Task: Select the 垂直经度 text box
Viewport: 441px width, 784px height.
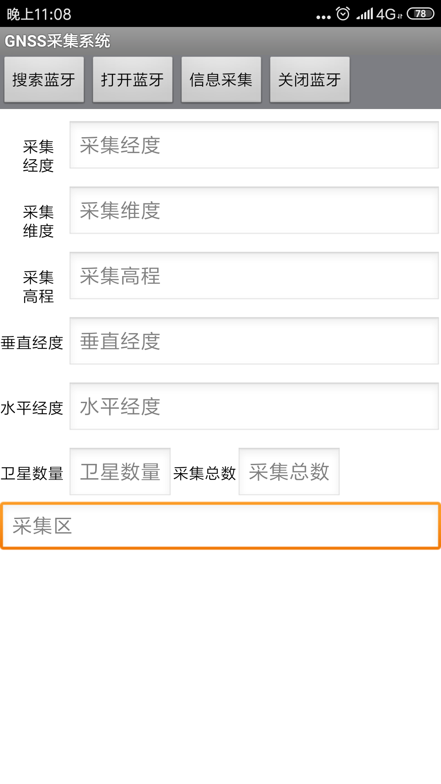Action: (x=254, y=341)
